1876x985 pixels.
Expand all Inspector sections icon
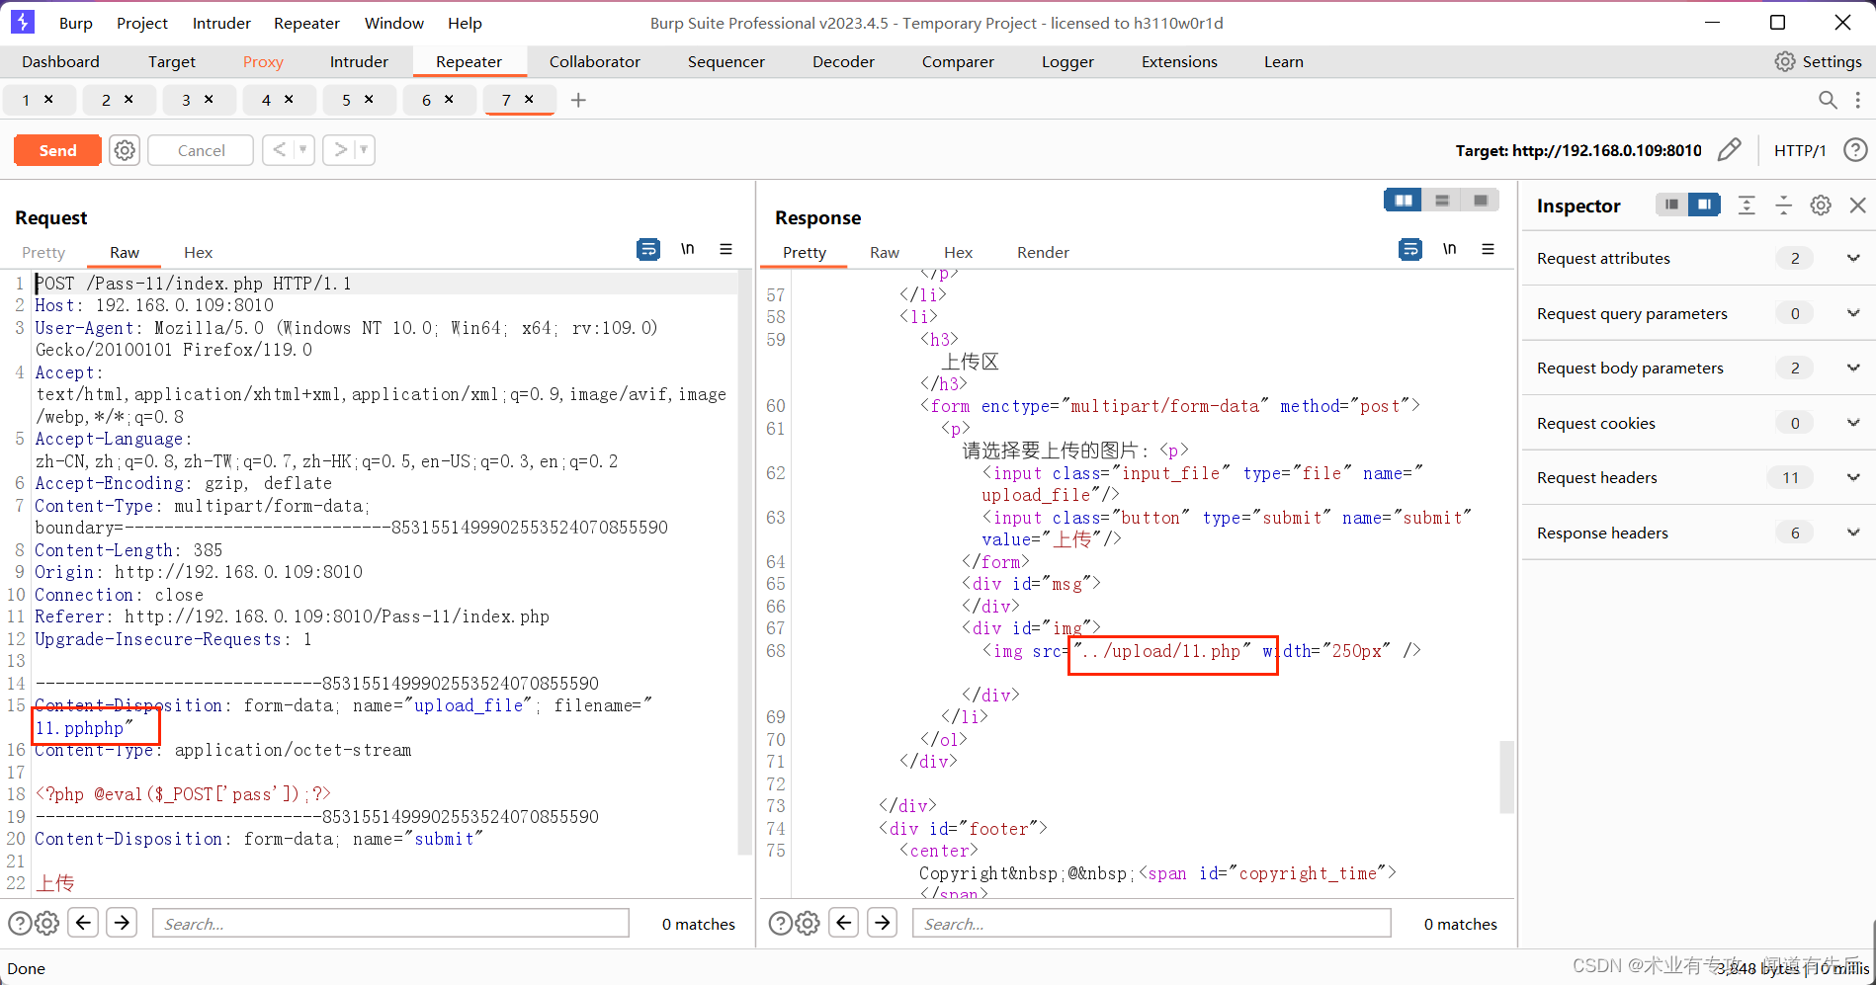coord(1747,205)
